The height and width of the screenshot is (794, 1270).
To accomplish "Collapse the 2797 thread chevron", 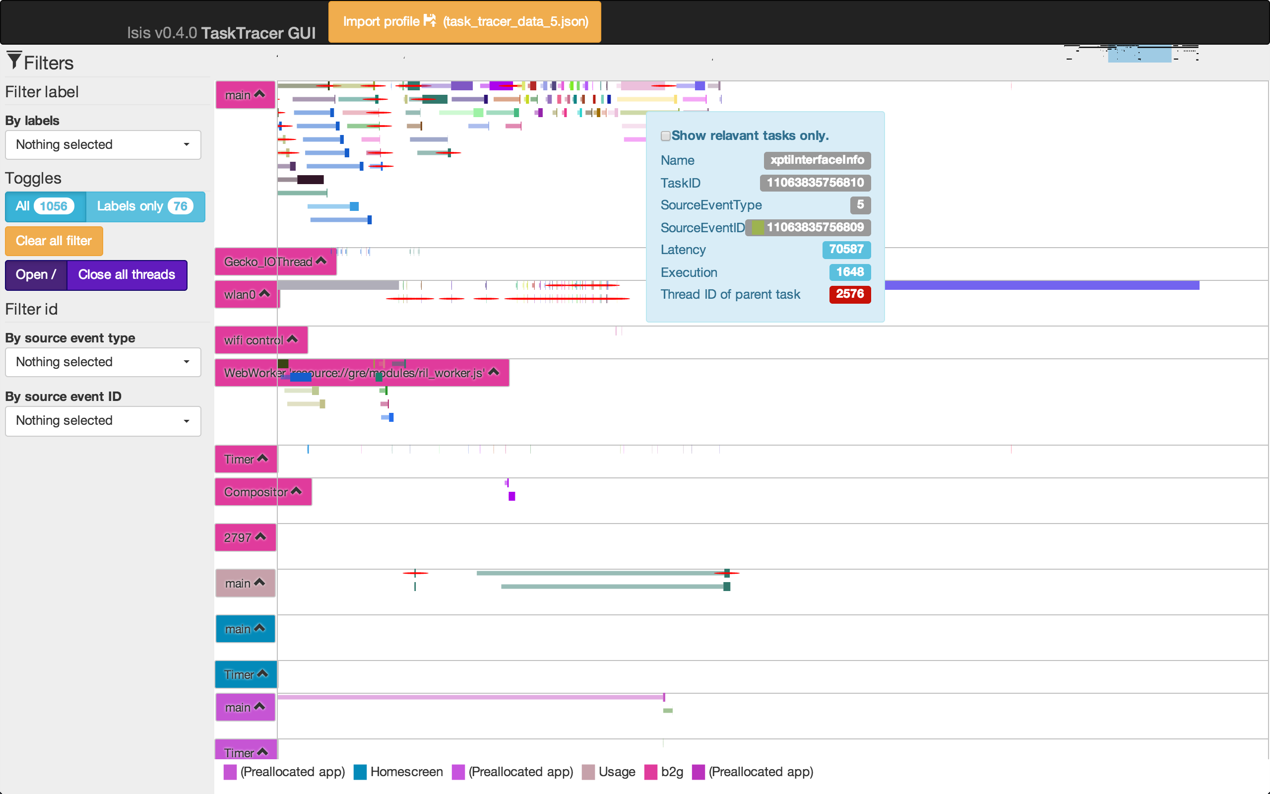I will [x=260, y=536].
